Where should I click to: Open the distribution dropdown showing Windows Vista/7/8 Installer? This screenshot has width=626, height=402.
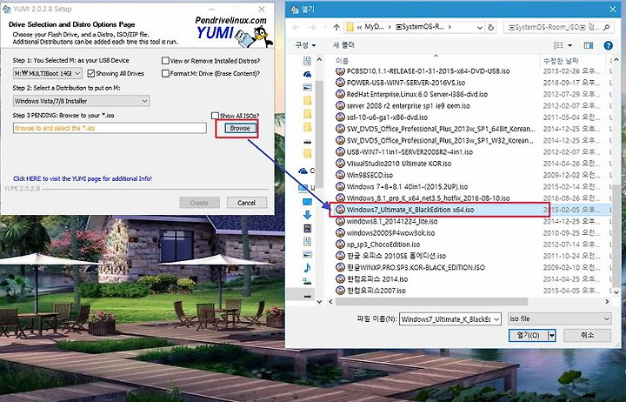(x=82, y=101)
